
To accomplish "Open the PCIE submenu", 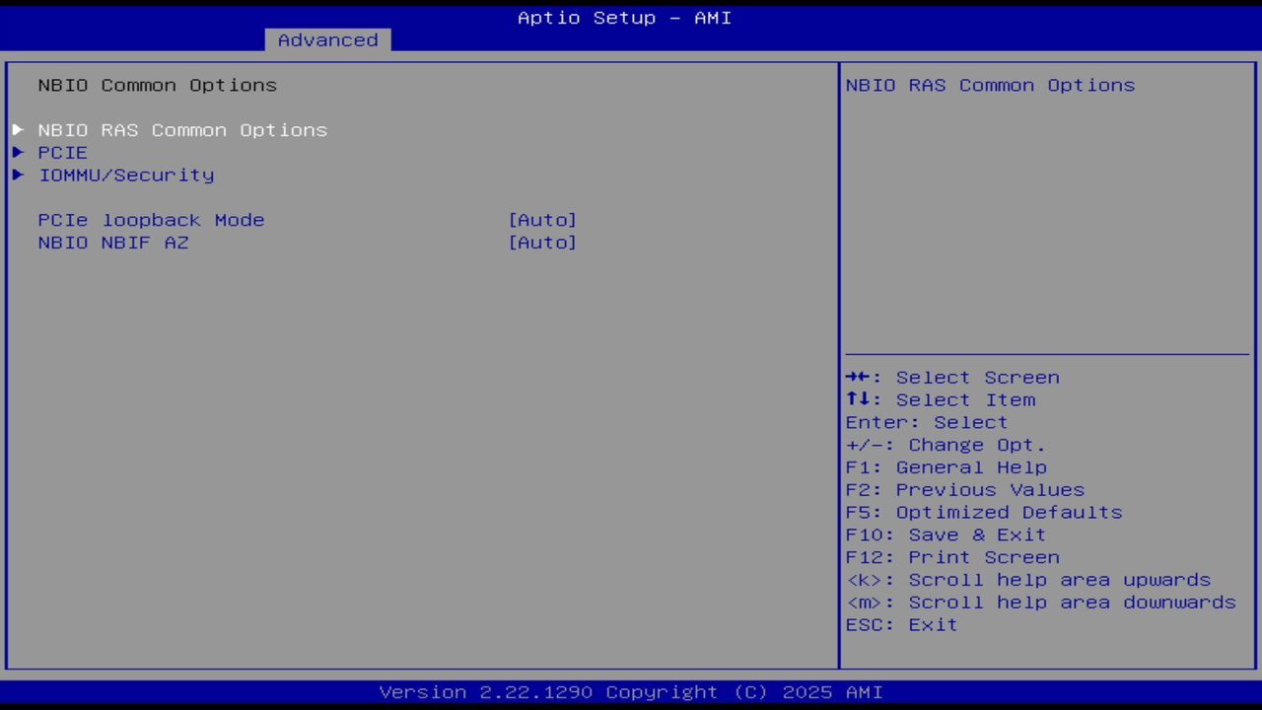I will [63, 153].
